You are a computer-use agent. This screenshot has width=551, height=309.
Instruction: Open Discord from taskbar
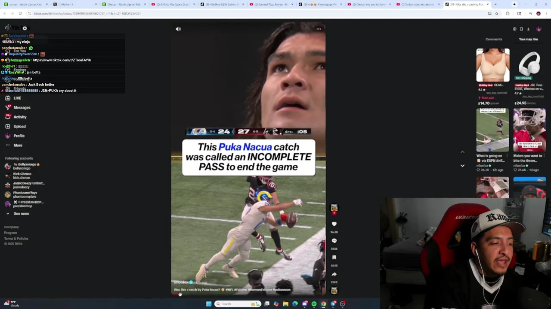coord(304,304)
